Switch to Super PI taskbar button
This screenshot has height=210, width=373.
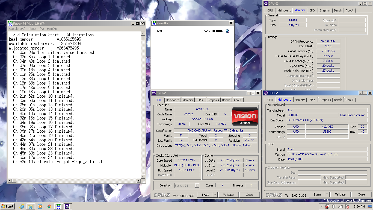(x=58, y=206)
